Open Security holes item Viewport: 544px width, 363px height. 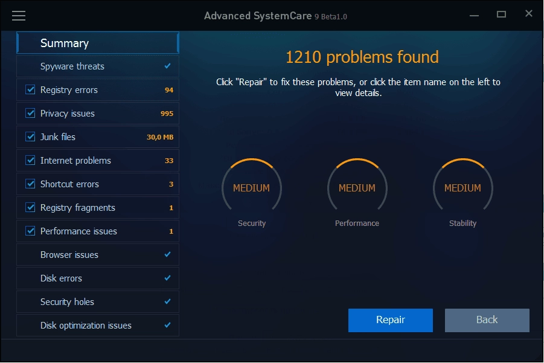pyautogui.click(x=98, y=302)
